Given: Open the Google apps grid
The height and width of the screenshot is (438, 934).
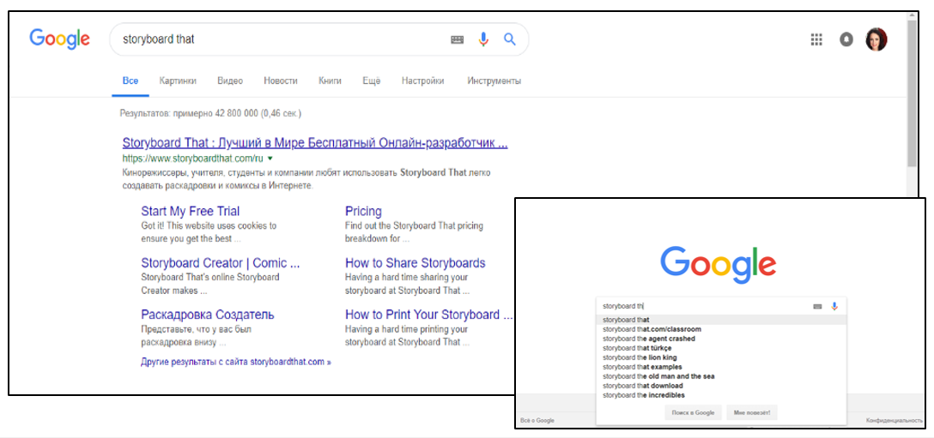Looking at the screenshot, I should [x=816, y=40].
